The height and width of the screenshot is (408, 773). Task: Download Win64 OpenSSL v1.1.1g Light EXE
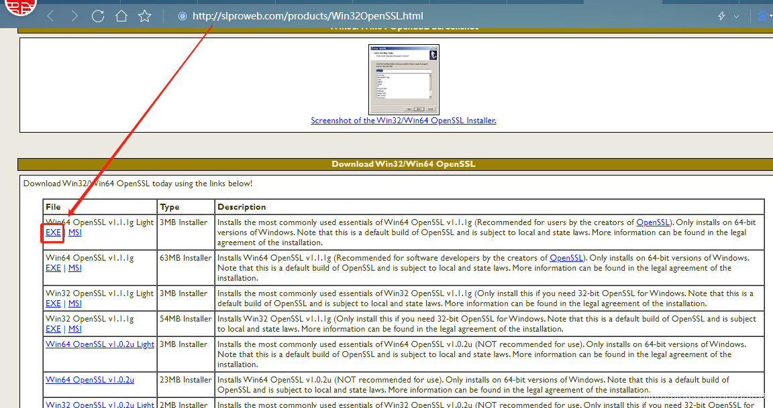tap(53, 232)
